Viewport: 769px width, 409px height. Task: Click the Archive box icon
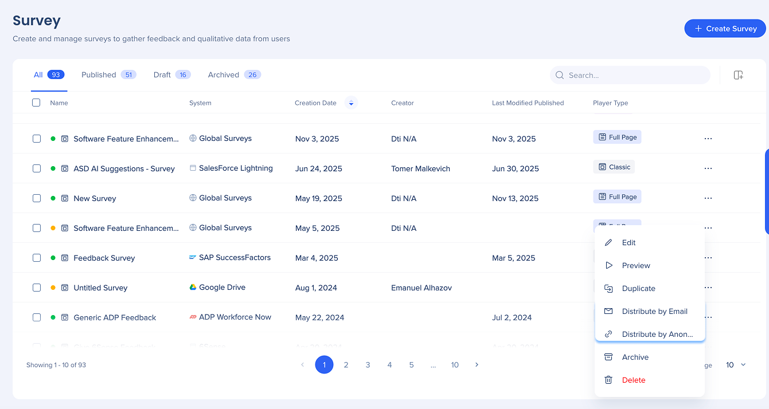(608, 357)
